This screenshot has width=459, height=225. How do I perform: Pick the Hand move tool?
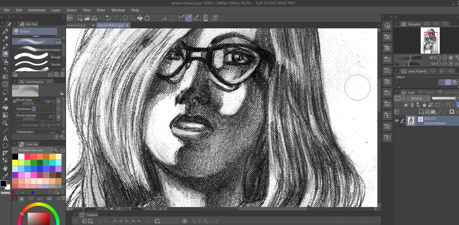pos(5,168)
